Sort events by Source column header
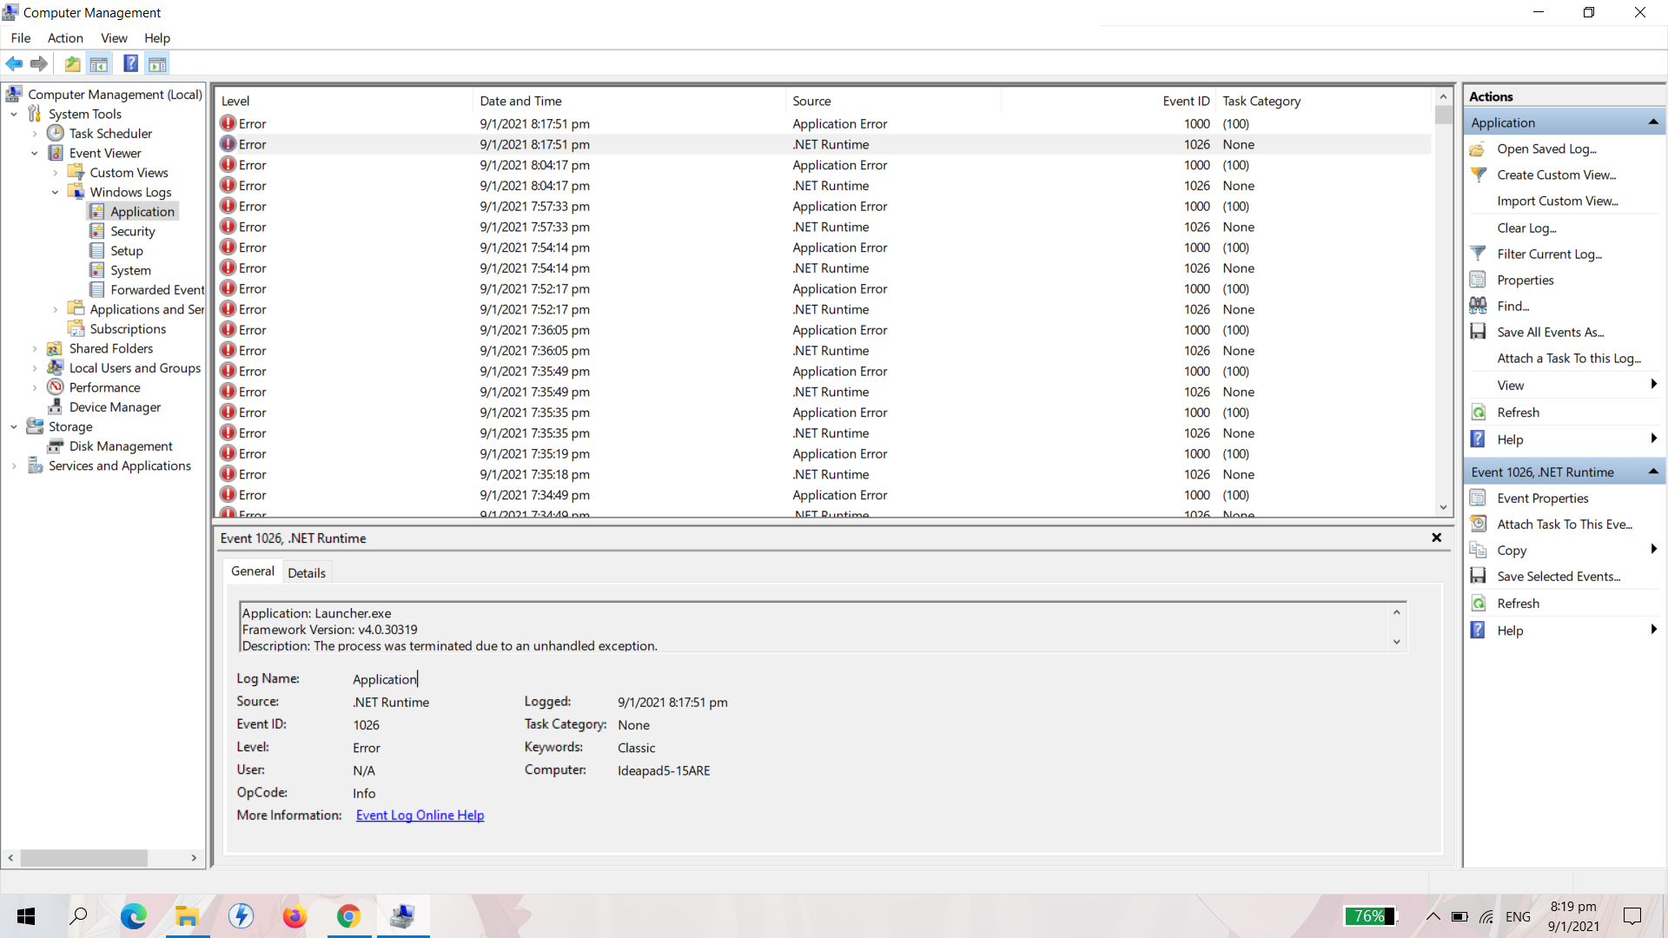 pos(893,102)
